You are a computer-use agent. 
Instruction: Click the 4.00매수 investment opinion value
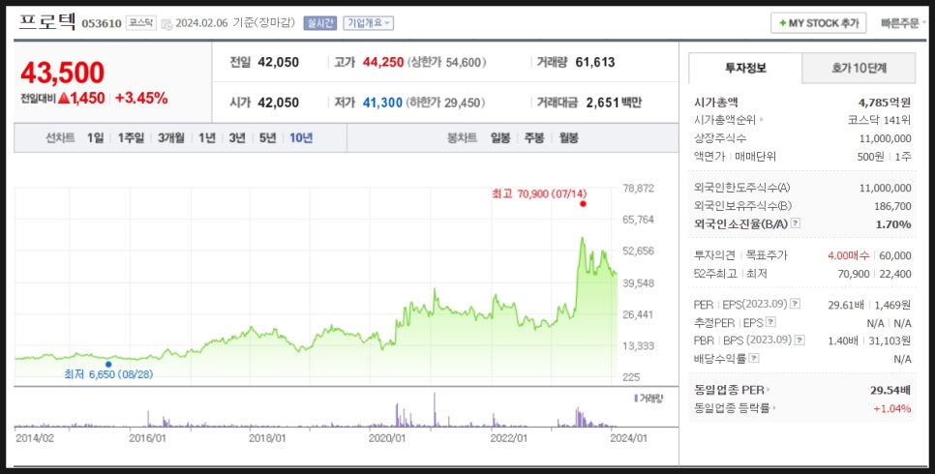coord(849,255)
